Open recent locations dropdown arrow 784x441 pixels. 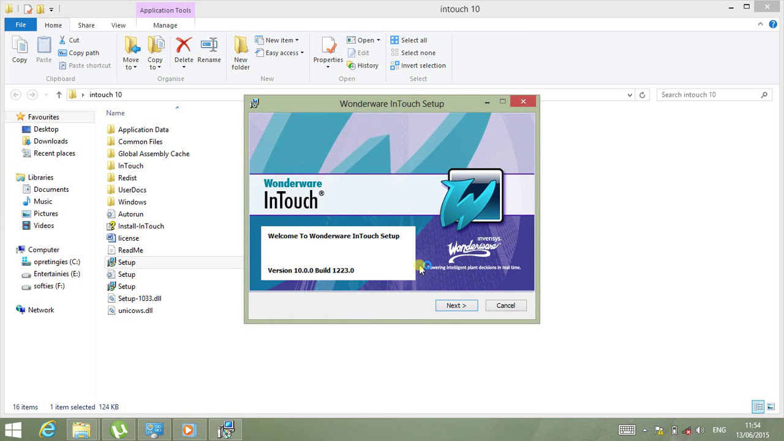(46, 95)
